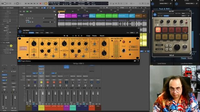
Task: Click the ISOL8 monitor L button
Action: (167, 45)
